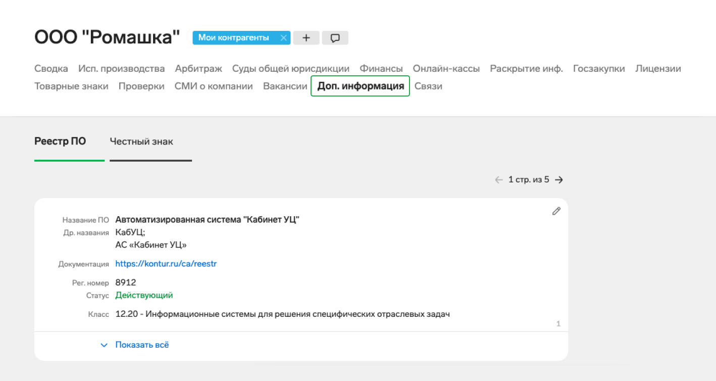Click the Мои контрагенты tag label
Image resolution: width=716 pixels, height=381 pixels.
233,38
